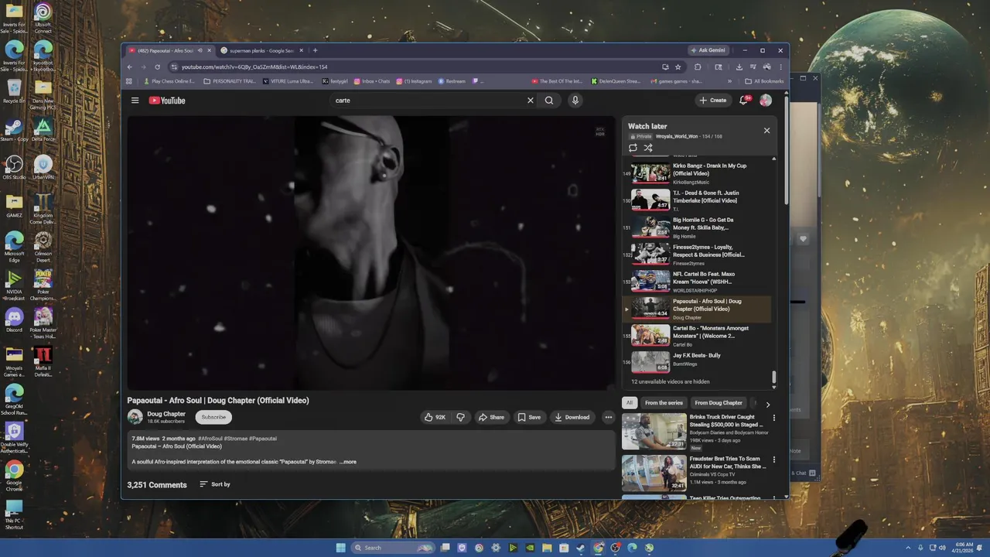Select the All recommendations chip

pos(630,403)
